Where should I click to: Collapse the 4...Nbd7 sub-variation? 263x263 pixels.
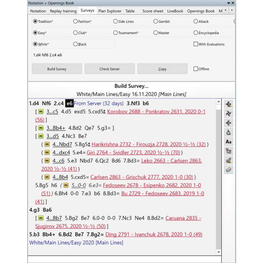coord(47,144)
